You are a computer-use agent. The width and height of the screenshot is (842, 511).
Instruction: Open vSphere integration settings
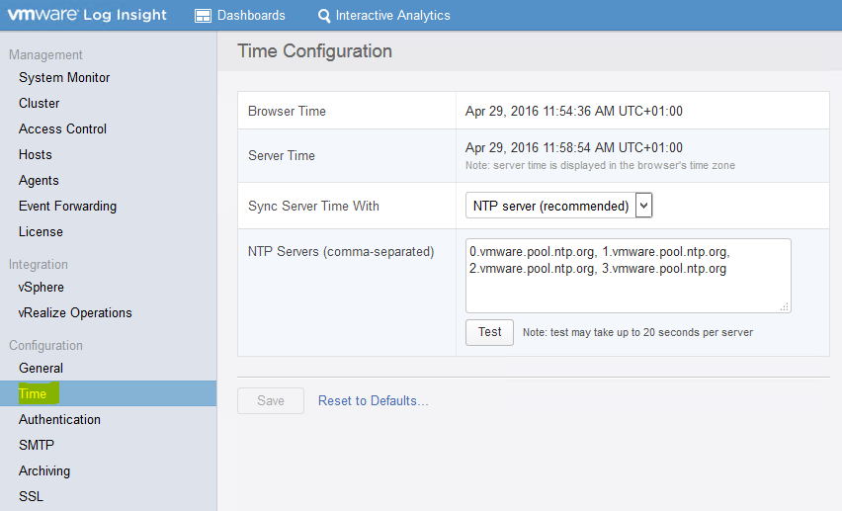(41, 288)
